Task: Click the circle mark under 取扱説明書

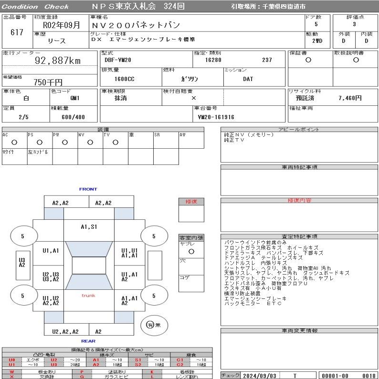Action: pyautogui.click(x=356, y=60)
